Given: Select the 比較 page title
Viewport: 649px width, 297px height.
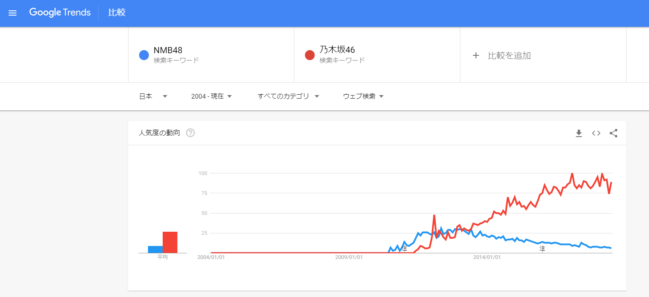Looking at the screenshot, I should [117, 13].
